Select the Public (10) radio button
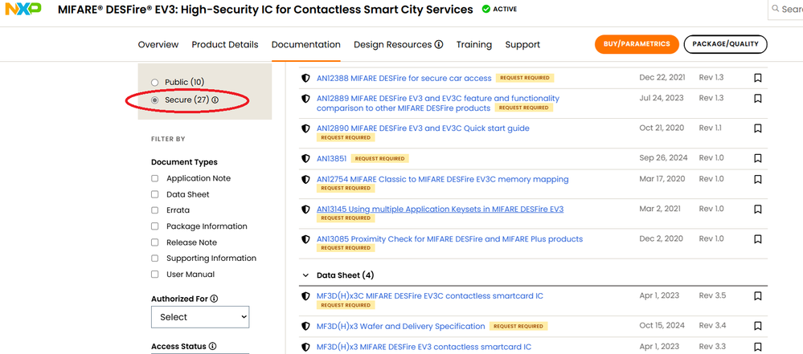Screen dimensions: 803x354 tap(155, 83)
